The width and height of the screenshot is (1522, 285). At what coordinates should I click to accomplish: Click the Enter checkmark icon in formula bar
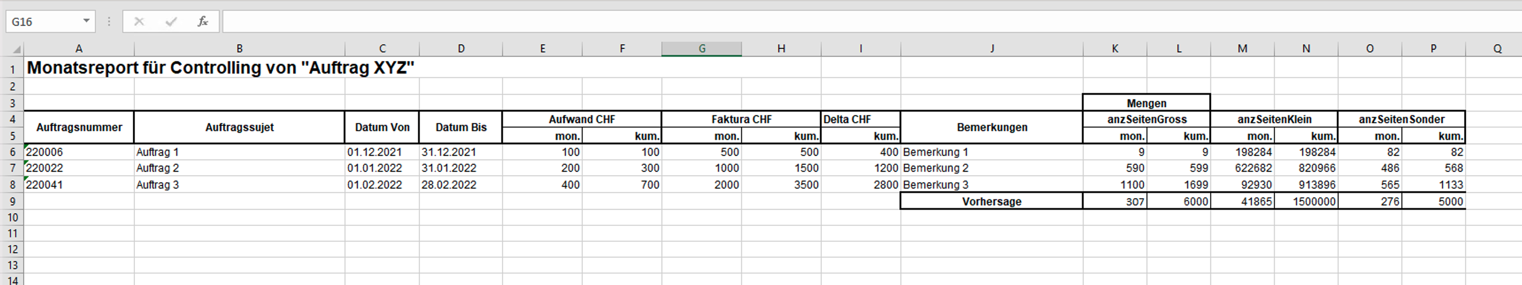171,22
